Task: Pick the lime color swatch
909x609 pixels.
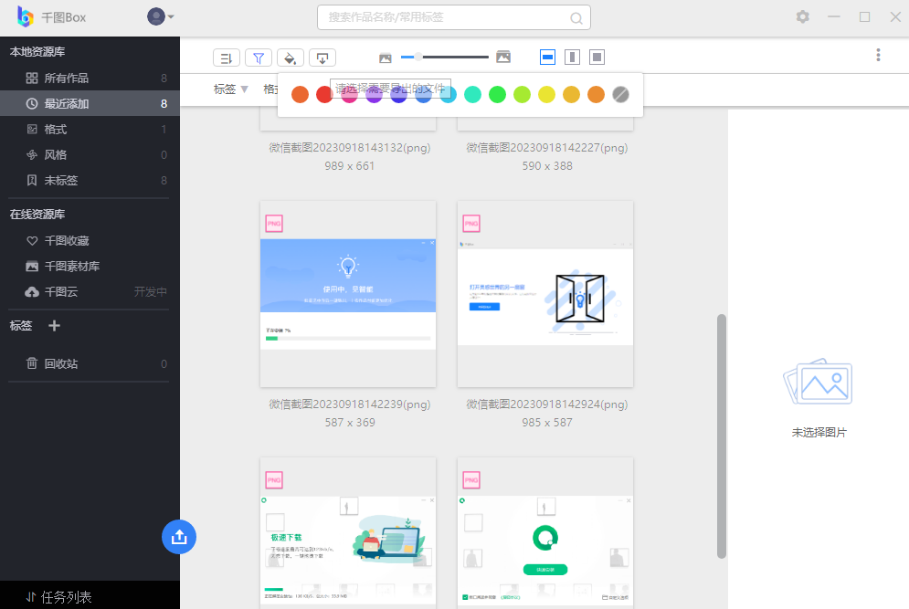Action: click(x=522, y=94)
